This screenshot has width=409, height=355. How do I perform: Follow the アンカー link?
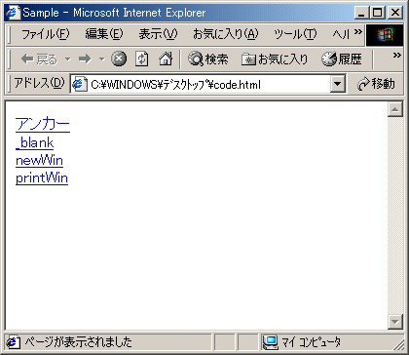point(43,124)
